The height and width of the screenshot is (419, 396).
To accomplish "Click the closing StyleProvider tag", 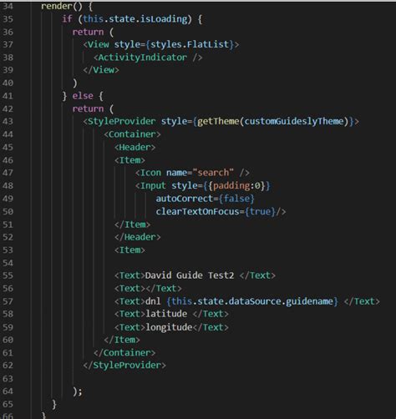I will pyautogui.click(x=124, y=366).
